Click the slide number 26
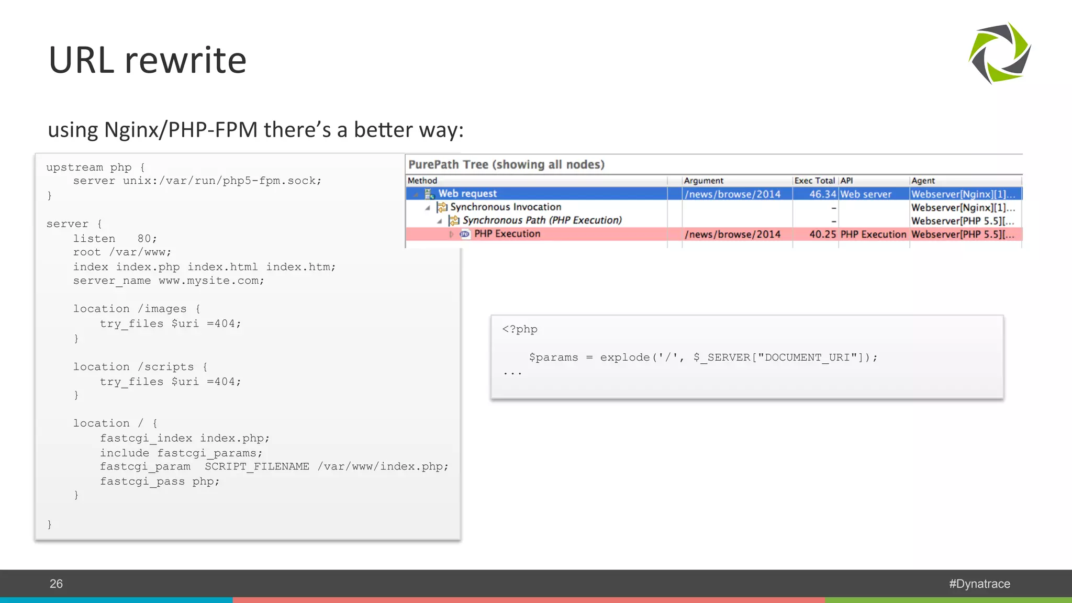The height and width of the screenshot is (603, 1072). [56, 584]
